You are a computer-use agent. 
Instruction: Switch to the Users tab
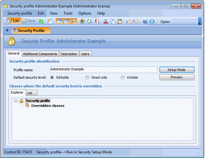[85, 54]
